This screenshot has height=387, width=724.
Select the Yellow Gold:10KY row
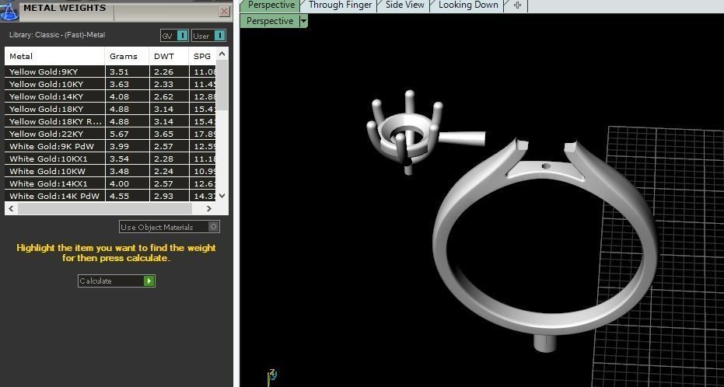point(110,84)
